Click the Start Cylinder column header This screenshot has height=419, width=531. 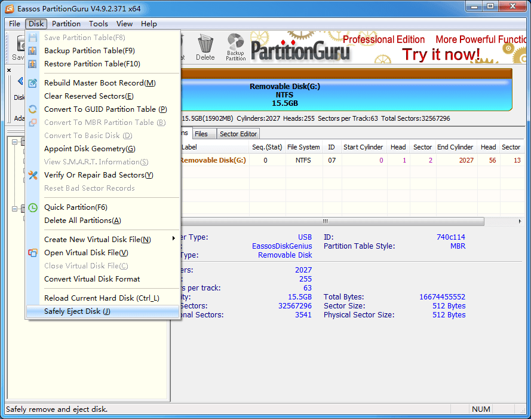[x=363, y=147]
